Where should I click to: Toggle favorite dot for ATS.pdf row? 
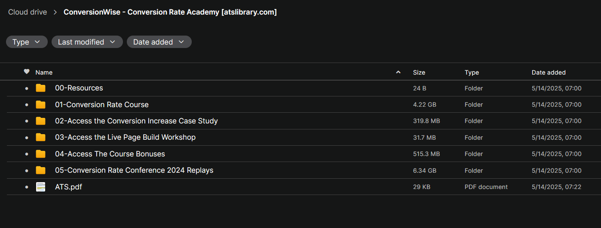tap(27, 187)
